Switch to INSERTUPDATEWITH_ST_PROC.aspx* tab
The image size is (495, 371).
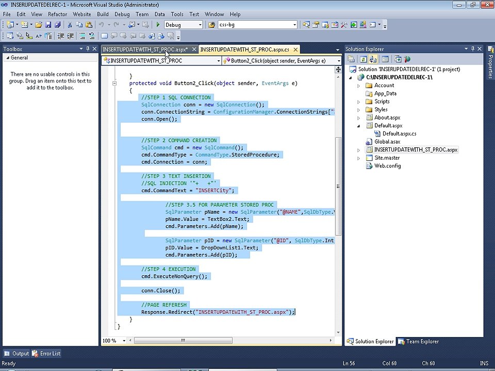point(145,49)
